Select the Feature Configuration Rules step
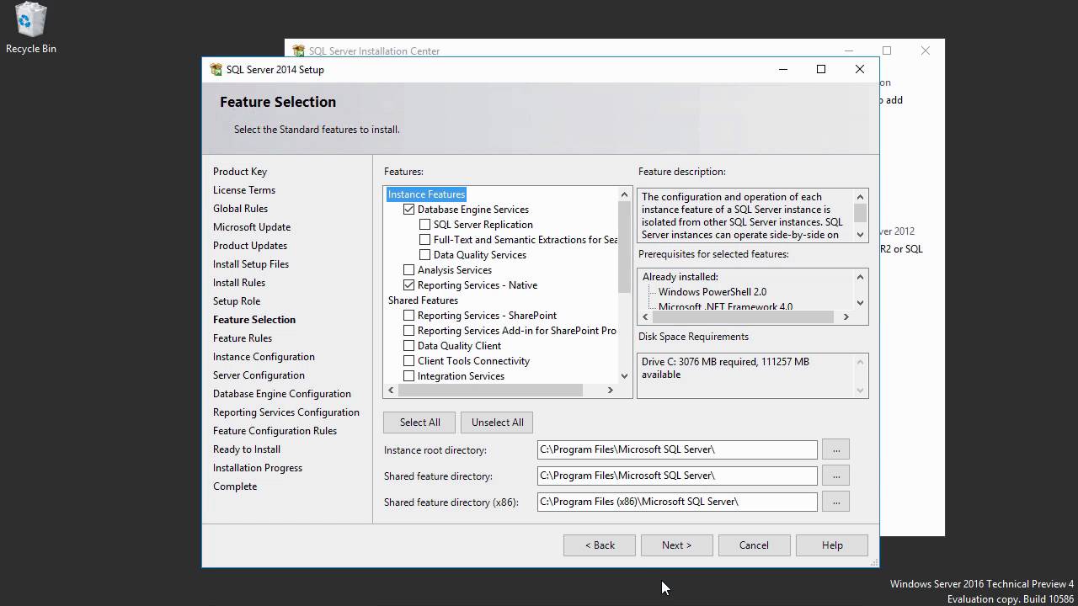 [275, 431]
